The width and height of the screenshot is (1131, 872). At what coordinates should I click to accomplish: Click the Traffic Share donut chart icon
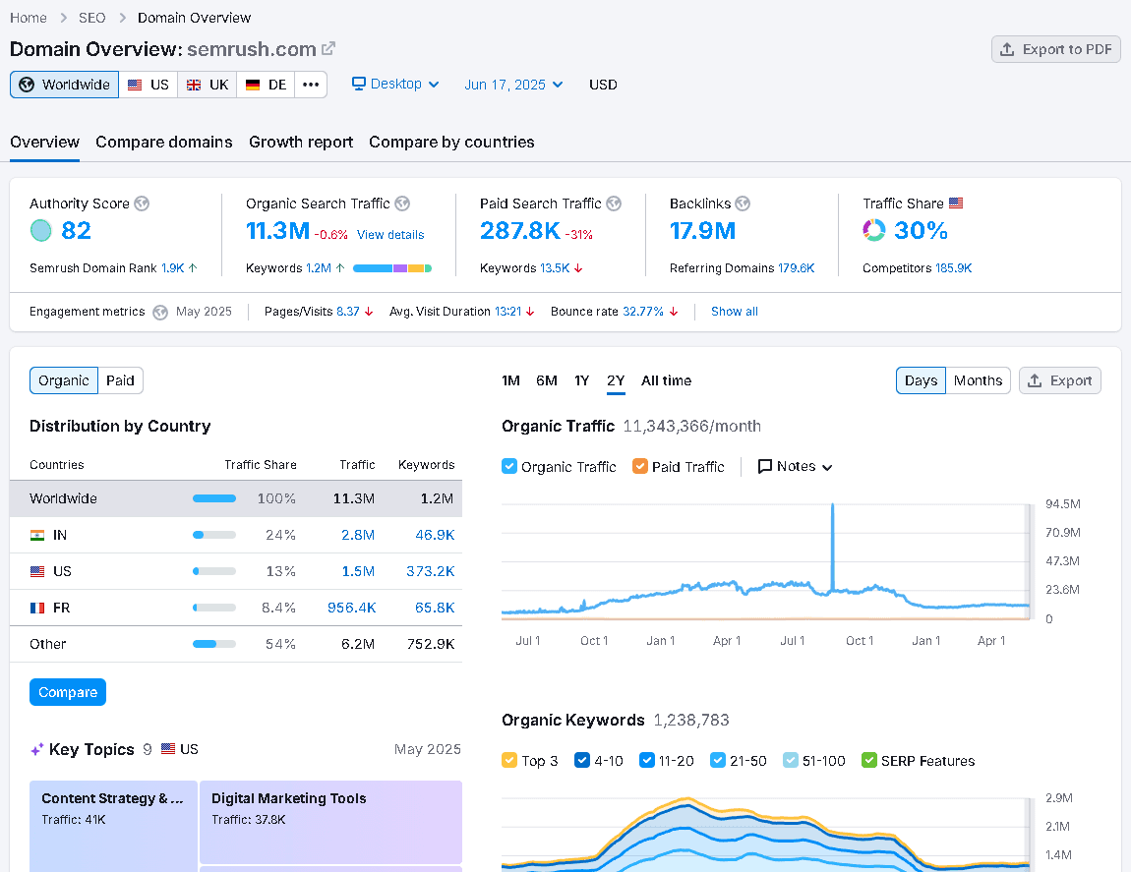(x=873, y=230)
